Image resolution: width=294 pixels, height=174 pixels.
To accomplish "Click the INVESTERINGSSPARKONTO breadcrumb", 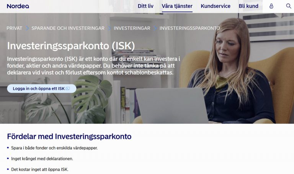I will pos(189,28).
